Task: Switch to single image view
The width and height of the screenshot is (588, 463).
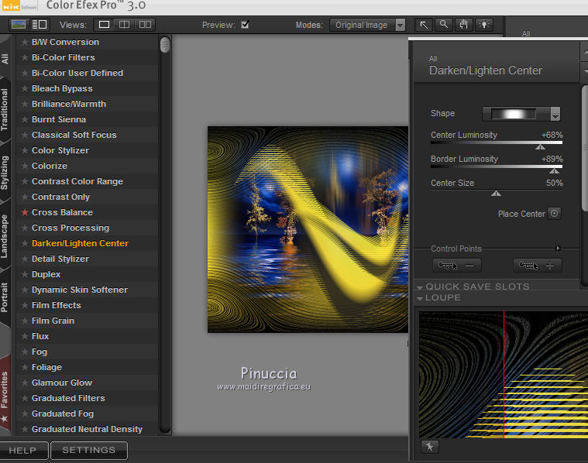Action: tap(104, 25)
